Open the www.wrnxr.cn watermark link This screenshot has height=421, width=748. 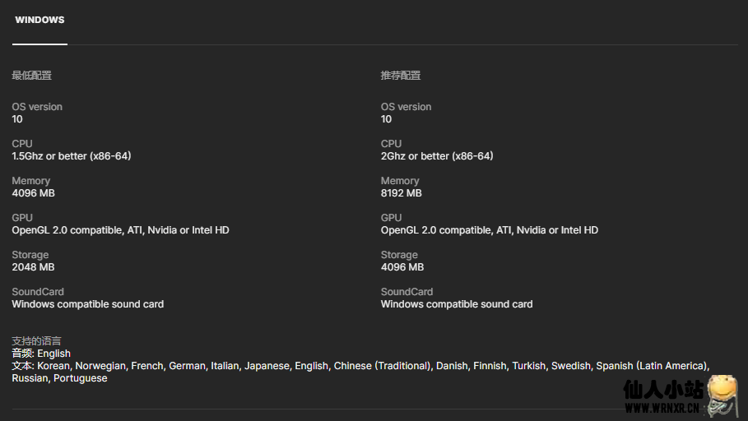pyautogui.click(x=662, y=407)
